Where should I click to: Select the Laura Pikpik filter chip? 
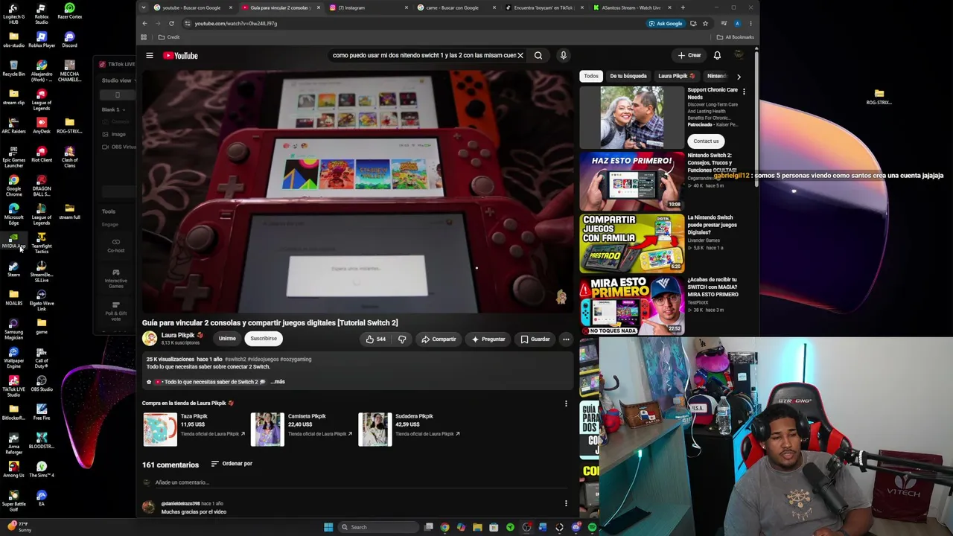pos(676,76)
